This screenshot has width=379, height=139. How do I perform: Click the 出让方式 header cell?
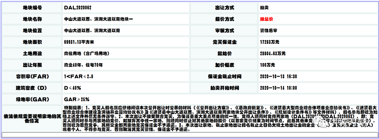tap(224, 7)
